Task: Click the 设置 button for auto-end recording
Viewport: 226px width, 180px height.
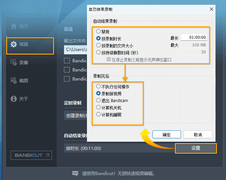Action: 196,148
